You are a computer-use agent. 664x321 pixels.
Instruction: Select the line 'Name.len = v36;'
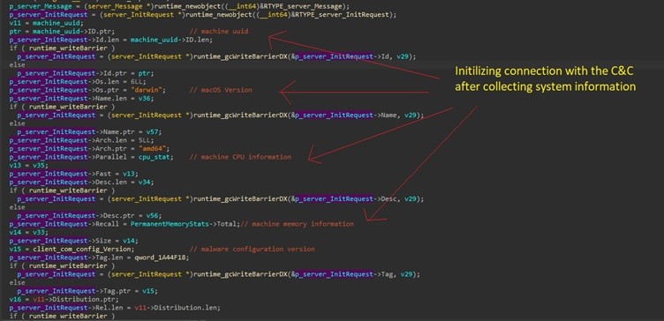pos(81,99)
